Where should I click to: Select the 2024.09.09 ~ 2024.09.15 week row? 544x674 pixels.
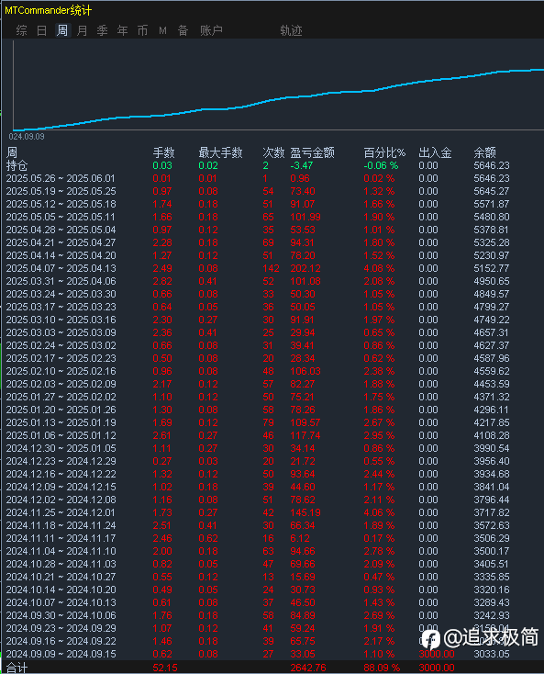(x=272, y=654)
